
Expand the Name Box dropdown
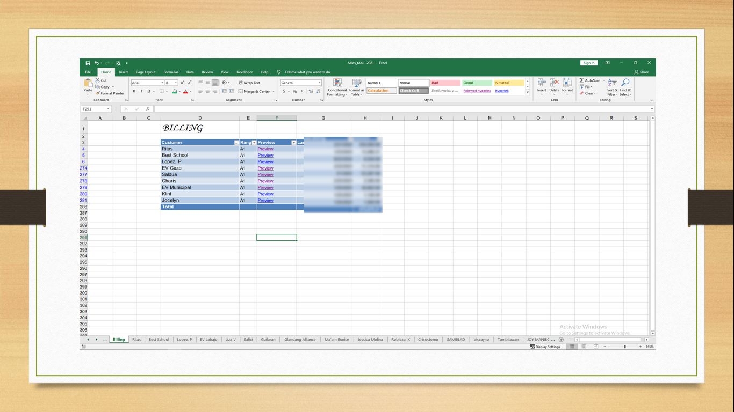pos(108,109)
